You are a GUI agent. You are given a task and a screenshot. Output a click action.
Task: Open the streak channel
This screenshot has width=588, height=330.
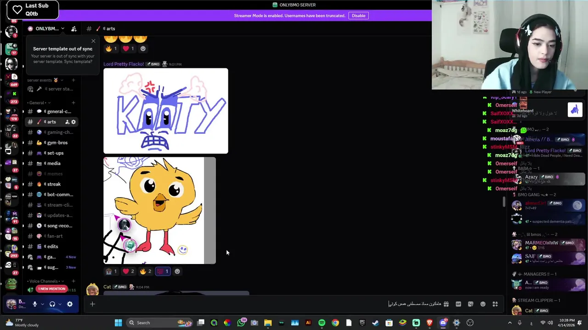click(51, 184)
